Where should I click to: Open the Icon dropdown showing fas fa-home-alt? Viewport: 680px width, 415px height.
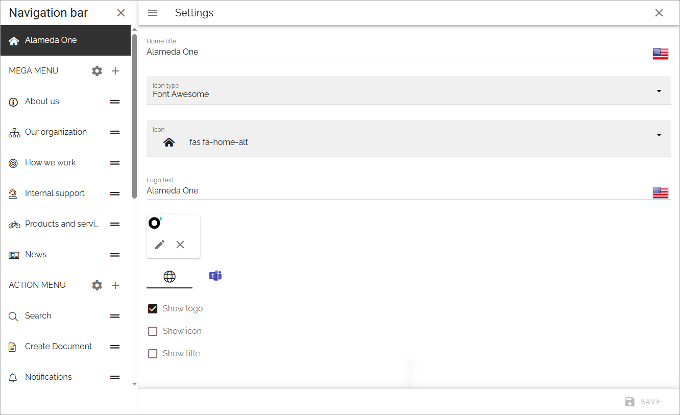[x=409, y=138]
